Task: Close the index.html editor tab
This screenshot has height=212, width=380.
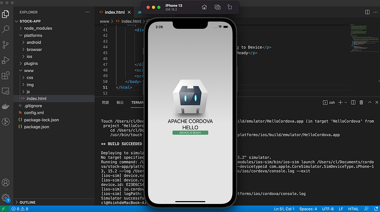Action: coord(129,12)
